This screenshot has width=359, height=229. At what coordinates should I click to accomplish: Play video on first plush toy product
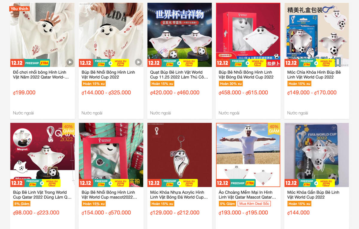pyautogui.click(x=70, y=62)
